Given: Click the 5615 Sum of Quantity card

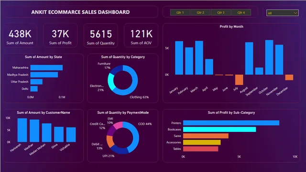Looking at the screenshot, I should [x=101, y=35].
